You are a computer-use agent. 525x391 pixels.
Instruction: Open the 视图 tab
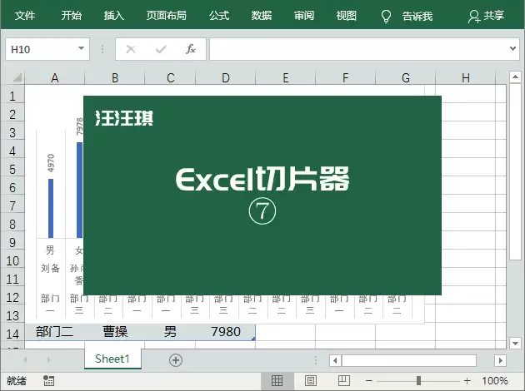point(347,15)
